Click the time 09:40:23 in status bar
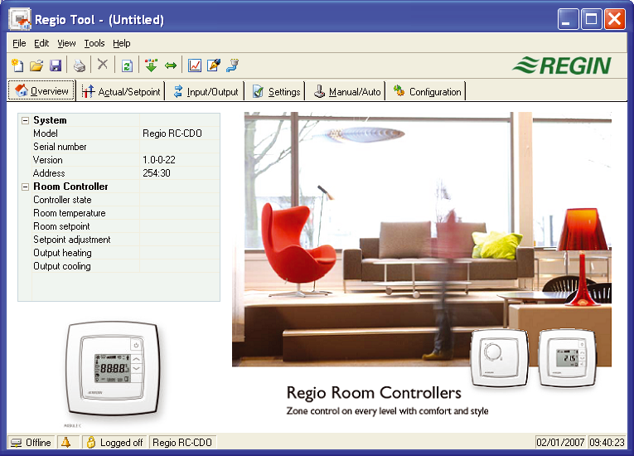The width and height of the screenshot is (634, 456). (x=607, y=443)
